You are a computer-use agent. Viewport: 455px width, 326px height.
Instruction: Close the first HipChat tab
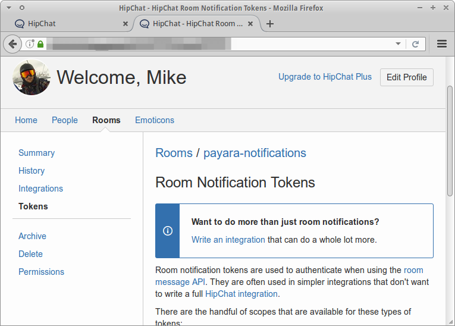click(x=125, y=24)
